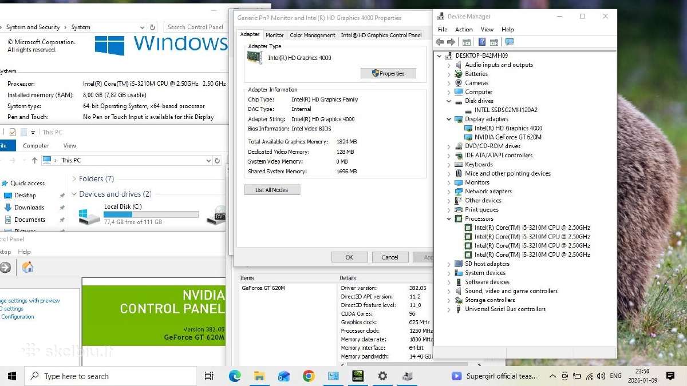Click the List All Modes button
Screen dimensions: 687x386
click(x=272, y=190)
